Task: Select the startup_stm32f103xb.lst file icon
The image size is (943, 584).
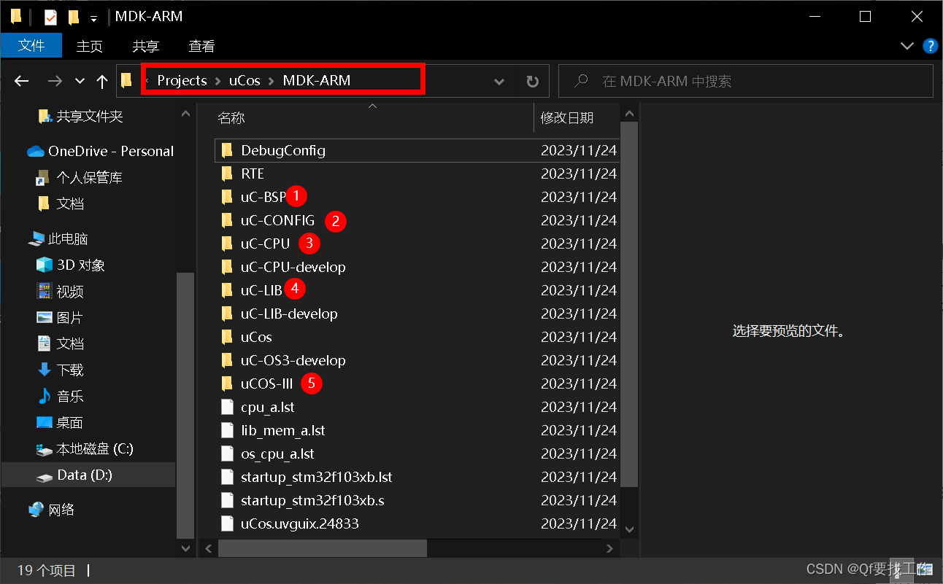Action: (x=227, y=477)
